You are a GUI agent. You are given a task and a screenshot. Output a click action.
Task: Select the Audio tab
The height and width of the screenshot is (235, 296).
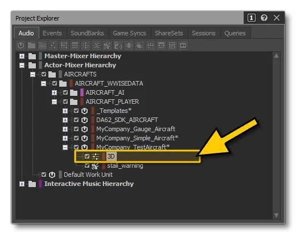(26, 33)
